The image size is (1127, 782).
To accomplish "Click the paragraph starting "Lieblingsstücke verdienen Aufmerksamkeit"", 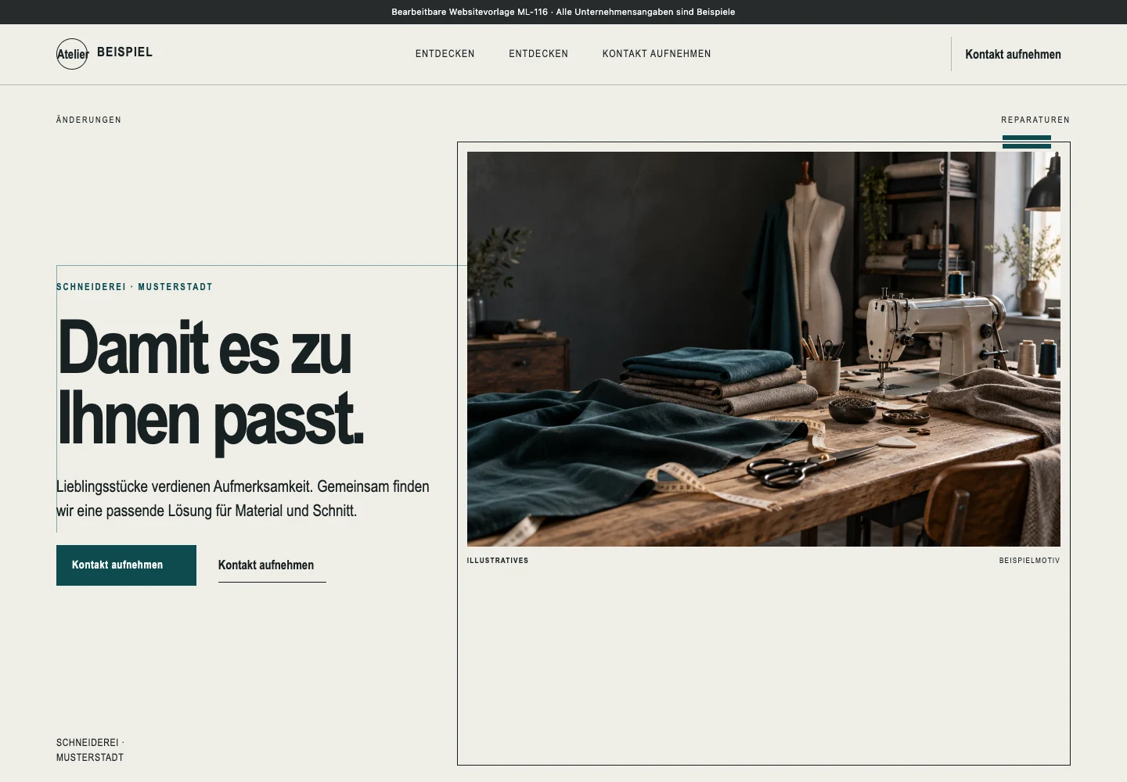I will click(243, 499).
